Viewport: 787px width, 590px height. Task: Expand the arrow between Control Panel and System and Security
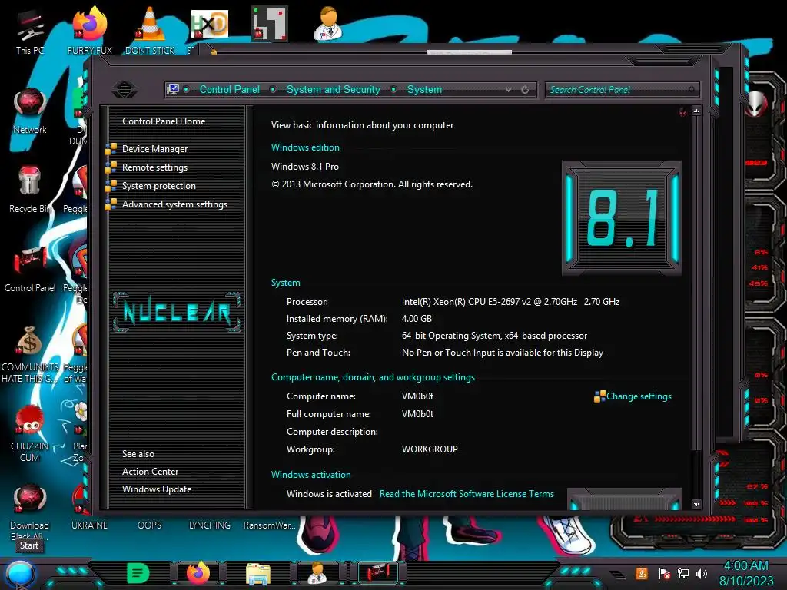tap(273, 89)
